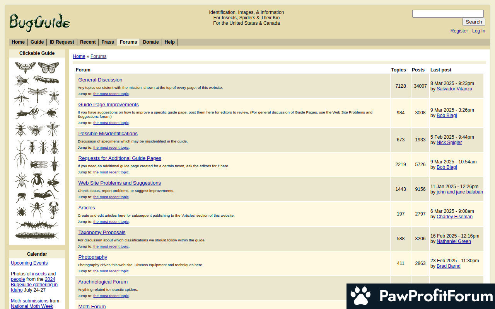The image size is (495, 309).
Task: Click the butterfly icon in Clickable Guide
Action: tap(48, 68)
